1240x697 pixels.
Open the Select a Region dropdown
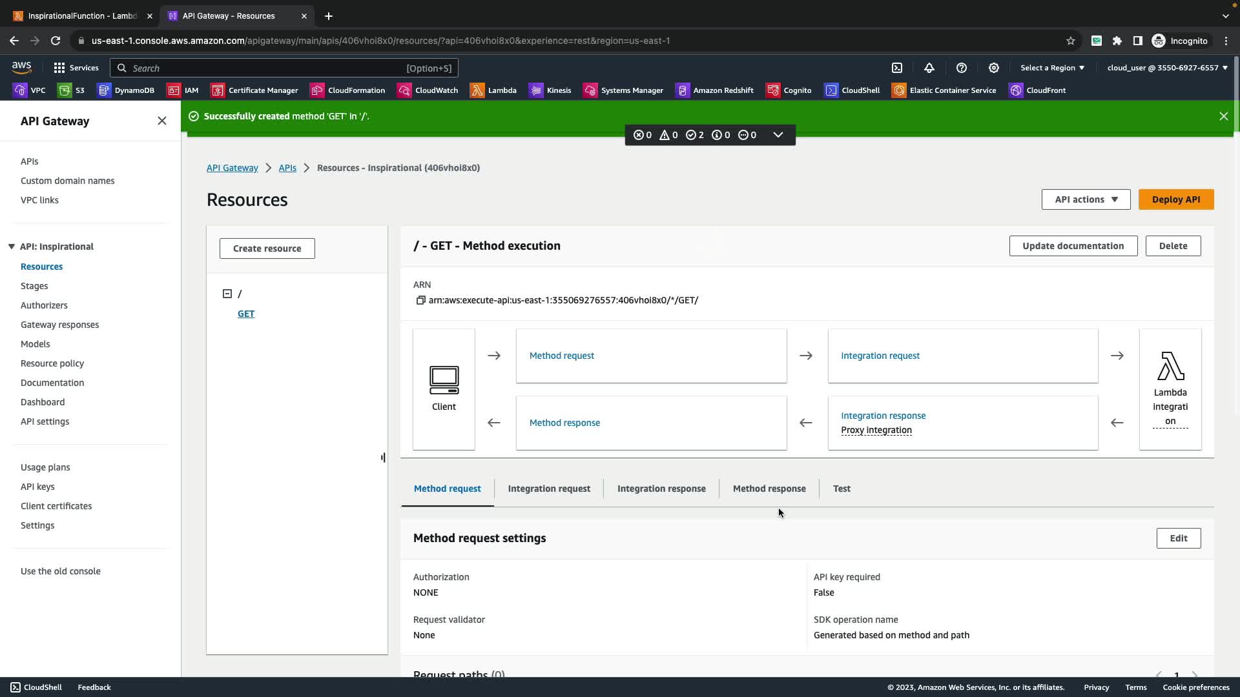pyautogui.click(x=1052, y=68)
